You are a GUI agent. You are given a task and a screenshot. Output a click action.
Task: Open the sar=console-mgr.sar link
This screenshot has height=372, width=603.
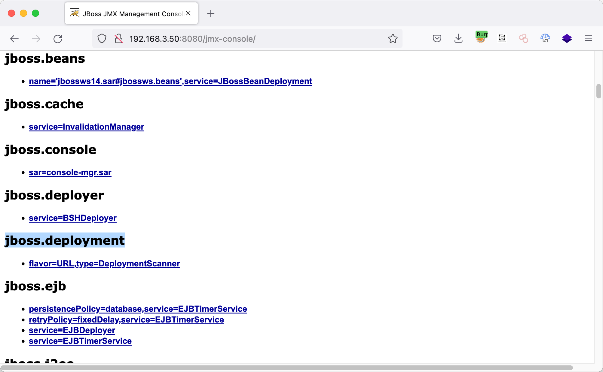(x=70, y=172)
